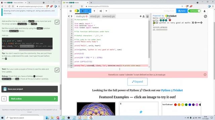Stop the output with the cancel icon

pyautogui.click(x=205, y=16)
